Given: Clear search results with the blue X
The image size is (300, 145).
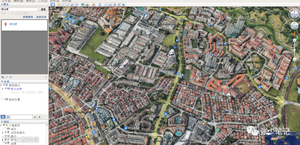Looking at the screenshot, I should 46,77.
